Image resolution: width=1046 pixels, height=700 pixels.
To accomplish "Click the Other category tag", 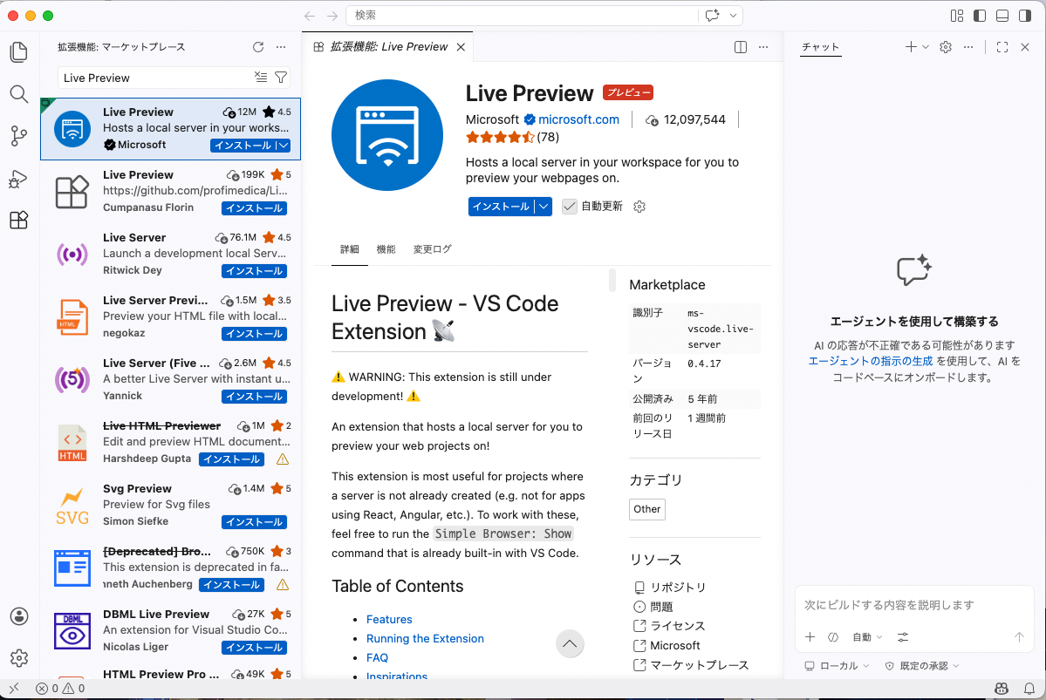I will [x=647, y=509].
